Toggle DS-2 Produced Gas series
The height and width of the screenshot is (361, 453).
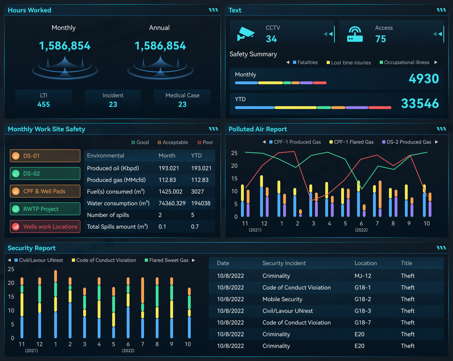click(x=407, y=142)
